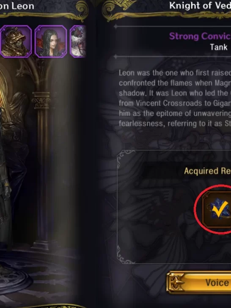Click Leon's lore description text
The height and width of the screenshot is (308, 231).
175,98
